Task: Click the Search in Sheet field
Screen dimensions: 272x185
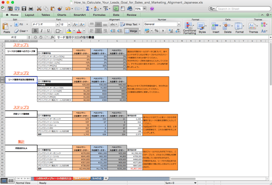Action: [243, 9]
